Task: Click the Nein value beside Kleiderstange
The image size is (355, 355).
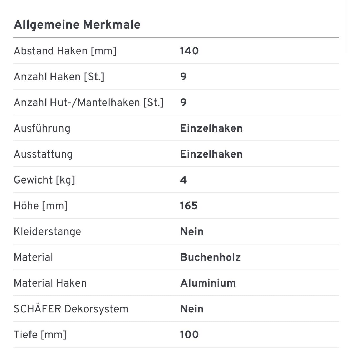Action: click(192, 231)
